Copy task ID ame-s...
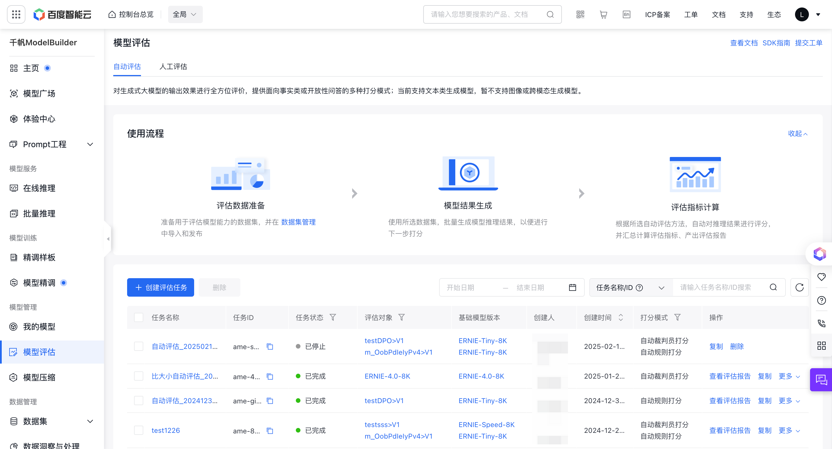The height and width of the screenshot is (449, 832). (x=270, y=347)
